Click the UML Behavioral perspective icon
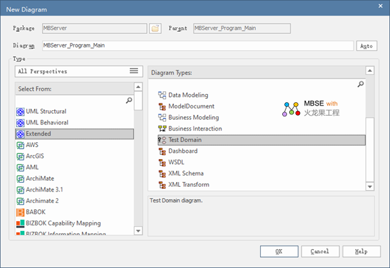Screen dimensions: 390x268 coord(20,122)
